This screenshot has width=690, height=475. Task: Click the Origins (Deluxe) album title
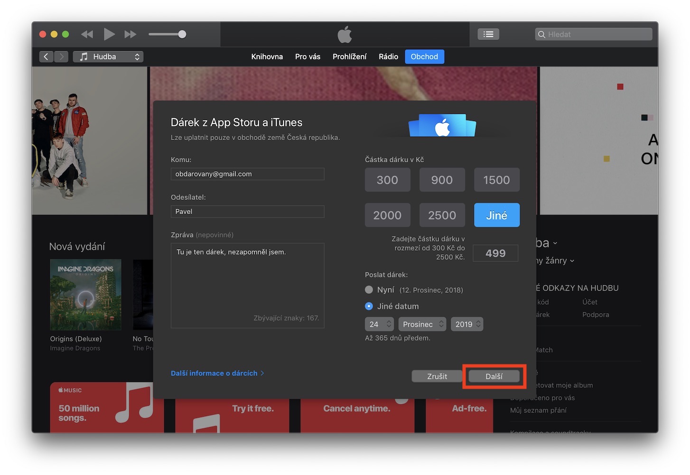(x=76, y=339)
